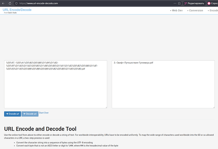The height and width of the screenshot is (149, 218).
Task: Expand the Web Dev dropdown menu
Action: [176, 10]
